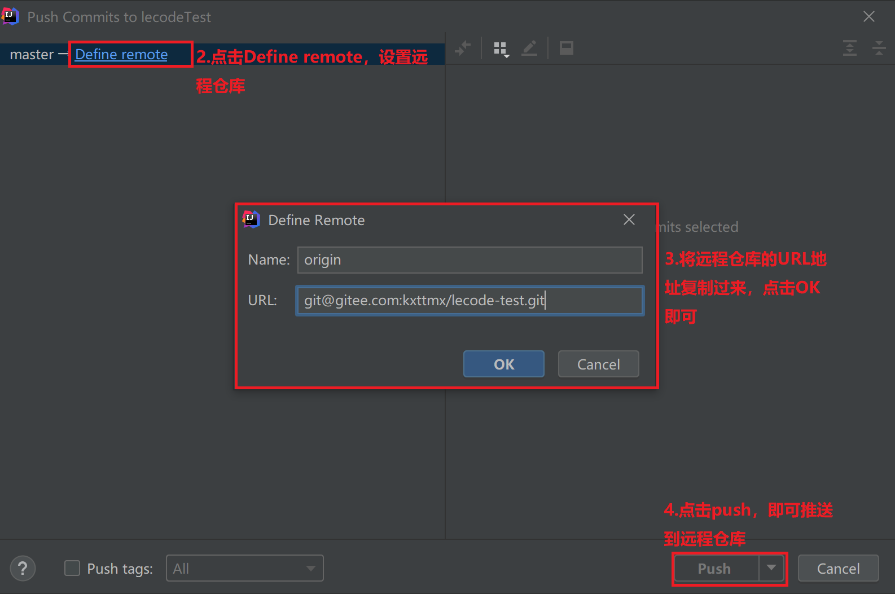Viewport: 895px width, 594px height.
Task: Click the IntelliJ icon in Define Remote title
Action: tap(251, 219)
